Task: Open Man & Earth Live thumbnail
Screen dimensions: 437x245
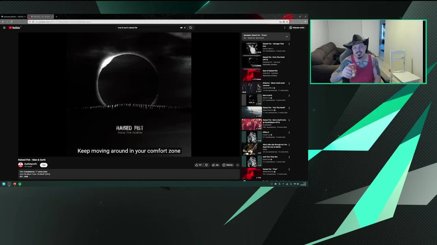Action: click(252, 124)
